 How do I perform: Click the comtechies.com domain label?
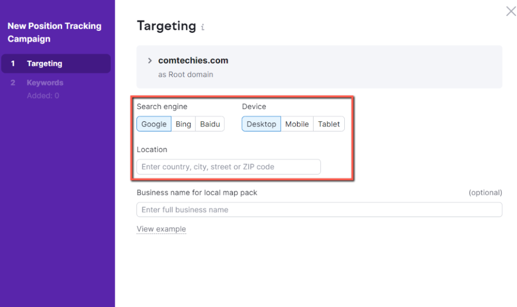[193, 60]
